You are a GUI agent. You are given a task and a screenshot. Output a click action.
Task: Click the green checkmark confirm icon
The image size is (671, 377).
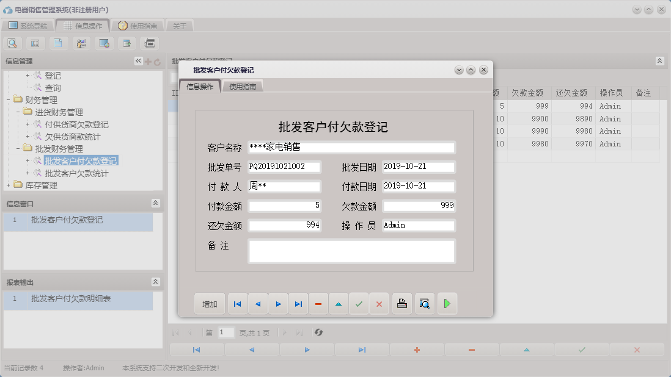coord(359,303)
